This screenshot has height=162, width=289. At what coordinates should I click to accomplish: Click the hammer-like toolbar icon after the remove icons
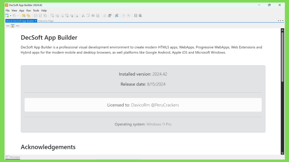(x=83, y=16)
